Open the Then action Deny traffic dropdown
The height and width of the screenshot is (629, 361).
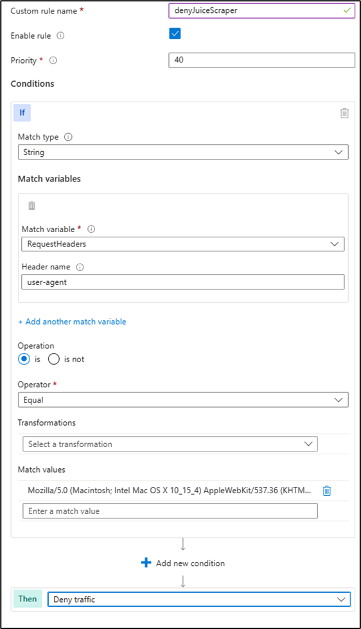tap(199, 599)
